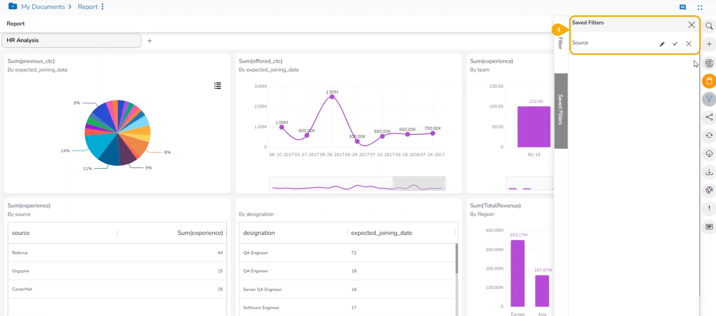Switch to the vertical Filter tab

pyautogui.click(x=560, y=43)
